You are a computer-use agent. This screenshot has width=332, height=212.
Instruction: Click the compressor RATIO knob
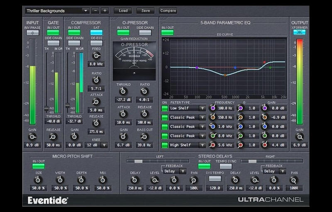point(96,80)
